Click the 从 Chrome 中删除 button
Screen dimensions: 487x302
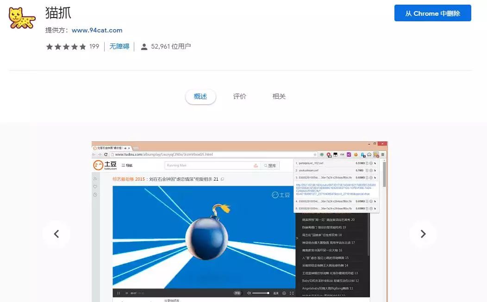[x=433, y=13]
